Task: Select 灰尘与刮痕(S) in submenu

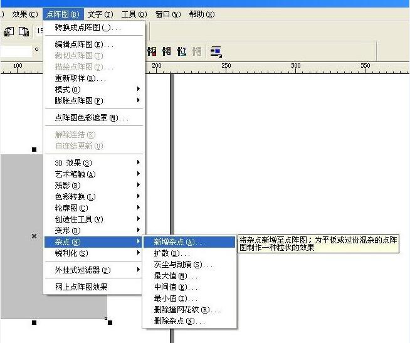Action: click(x=189, y=265)
